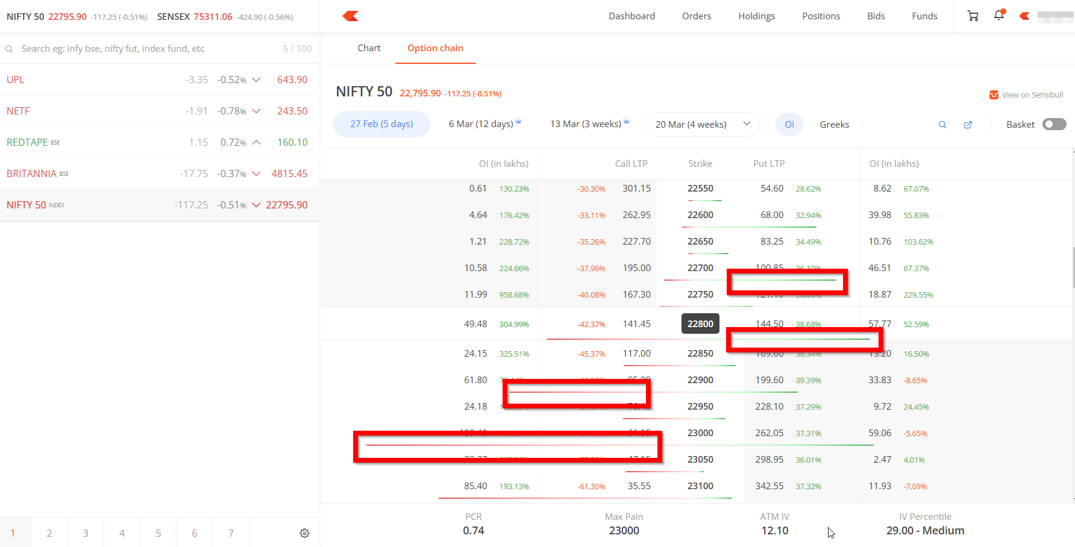Select the Option chain tab
This screenshot has width=1075, height=547.
[x=435, y=48]
